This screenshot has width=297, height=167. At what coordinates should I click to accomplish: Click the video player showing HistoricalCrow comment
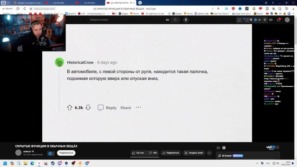[147, 83]
